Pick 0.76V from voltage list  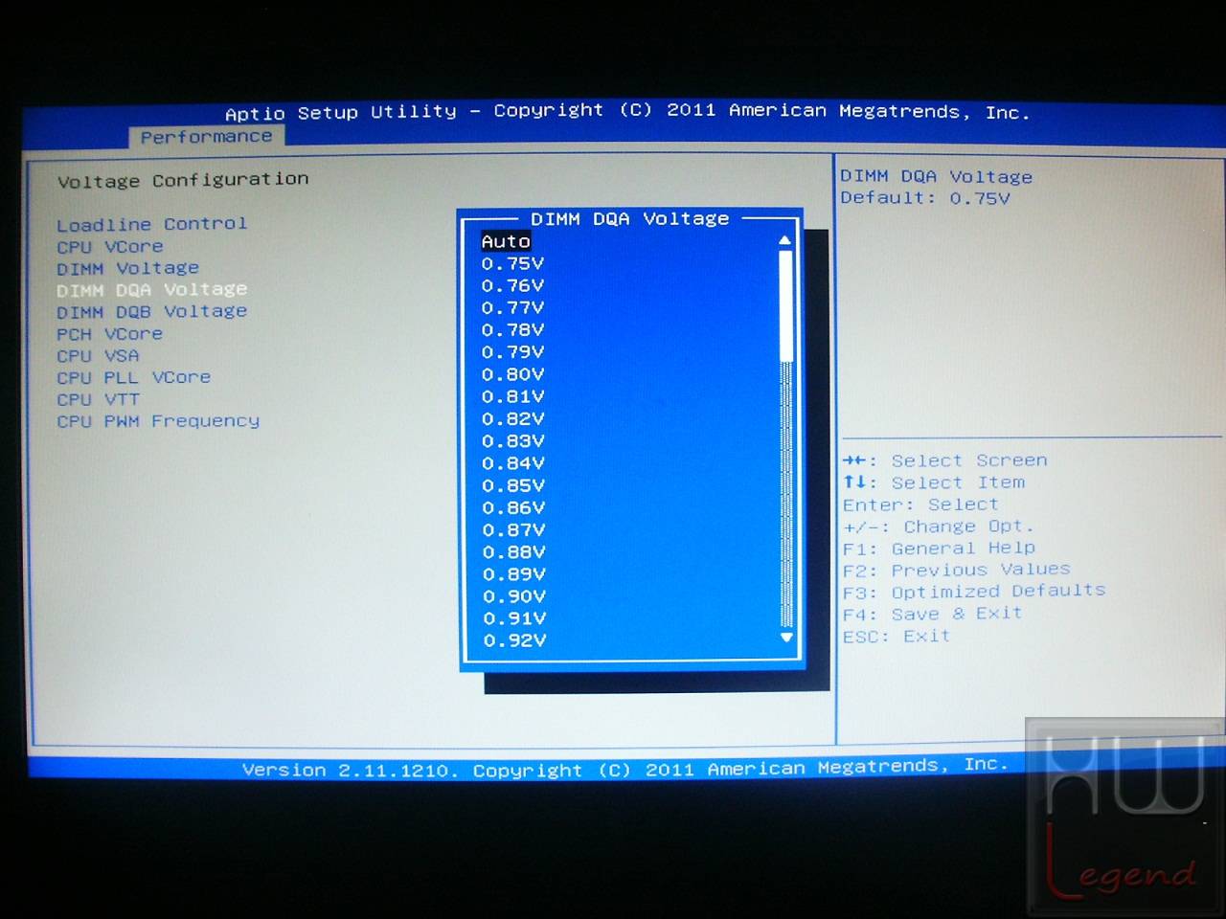(512, 285)
